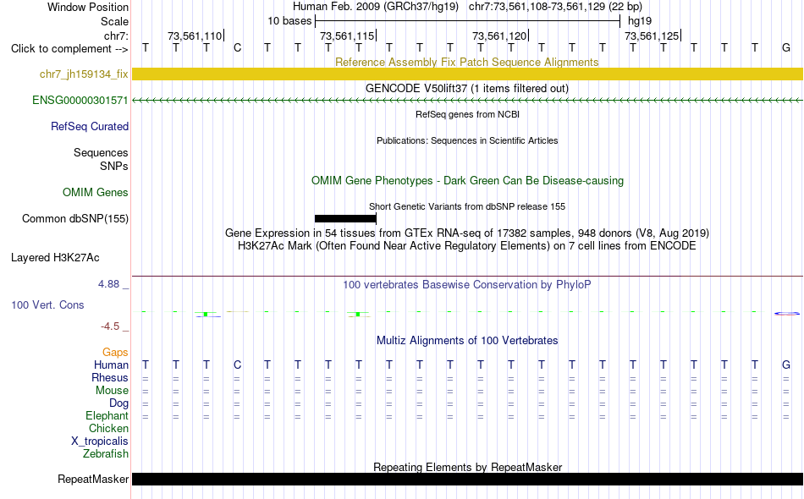Screen dimensions: 804x499
Task: Click 'Repeating Elements by RepeatMasker' title
Action: [x=468, y=467]
